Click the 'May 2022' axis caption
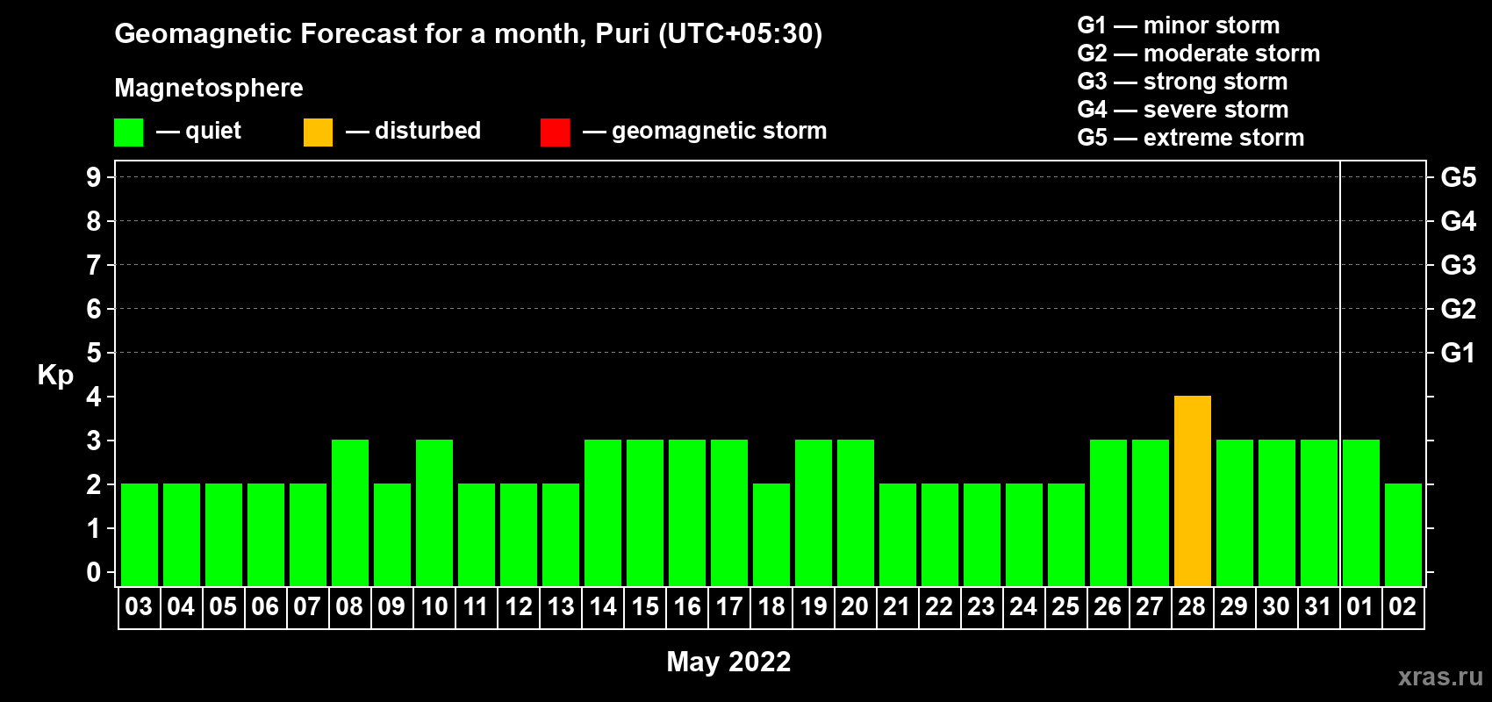Viewport: 1492px width, 702px height. click(728, 662)
